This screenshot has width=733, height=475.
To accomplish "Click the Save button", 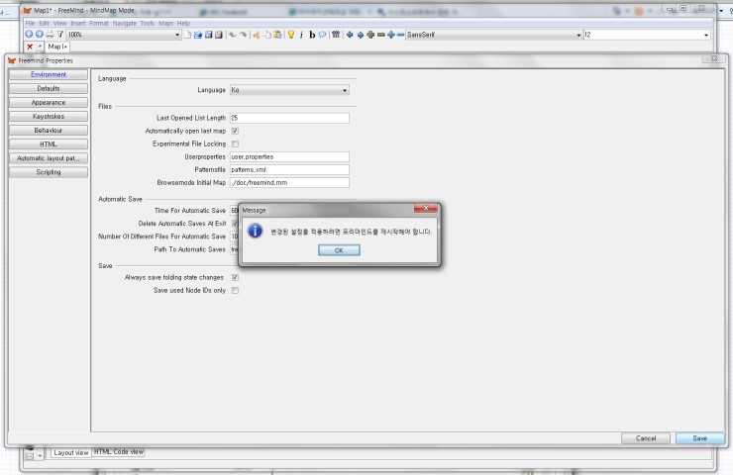I will click(x=699, y=437).
